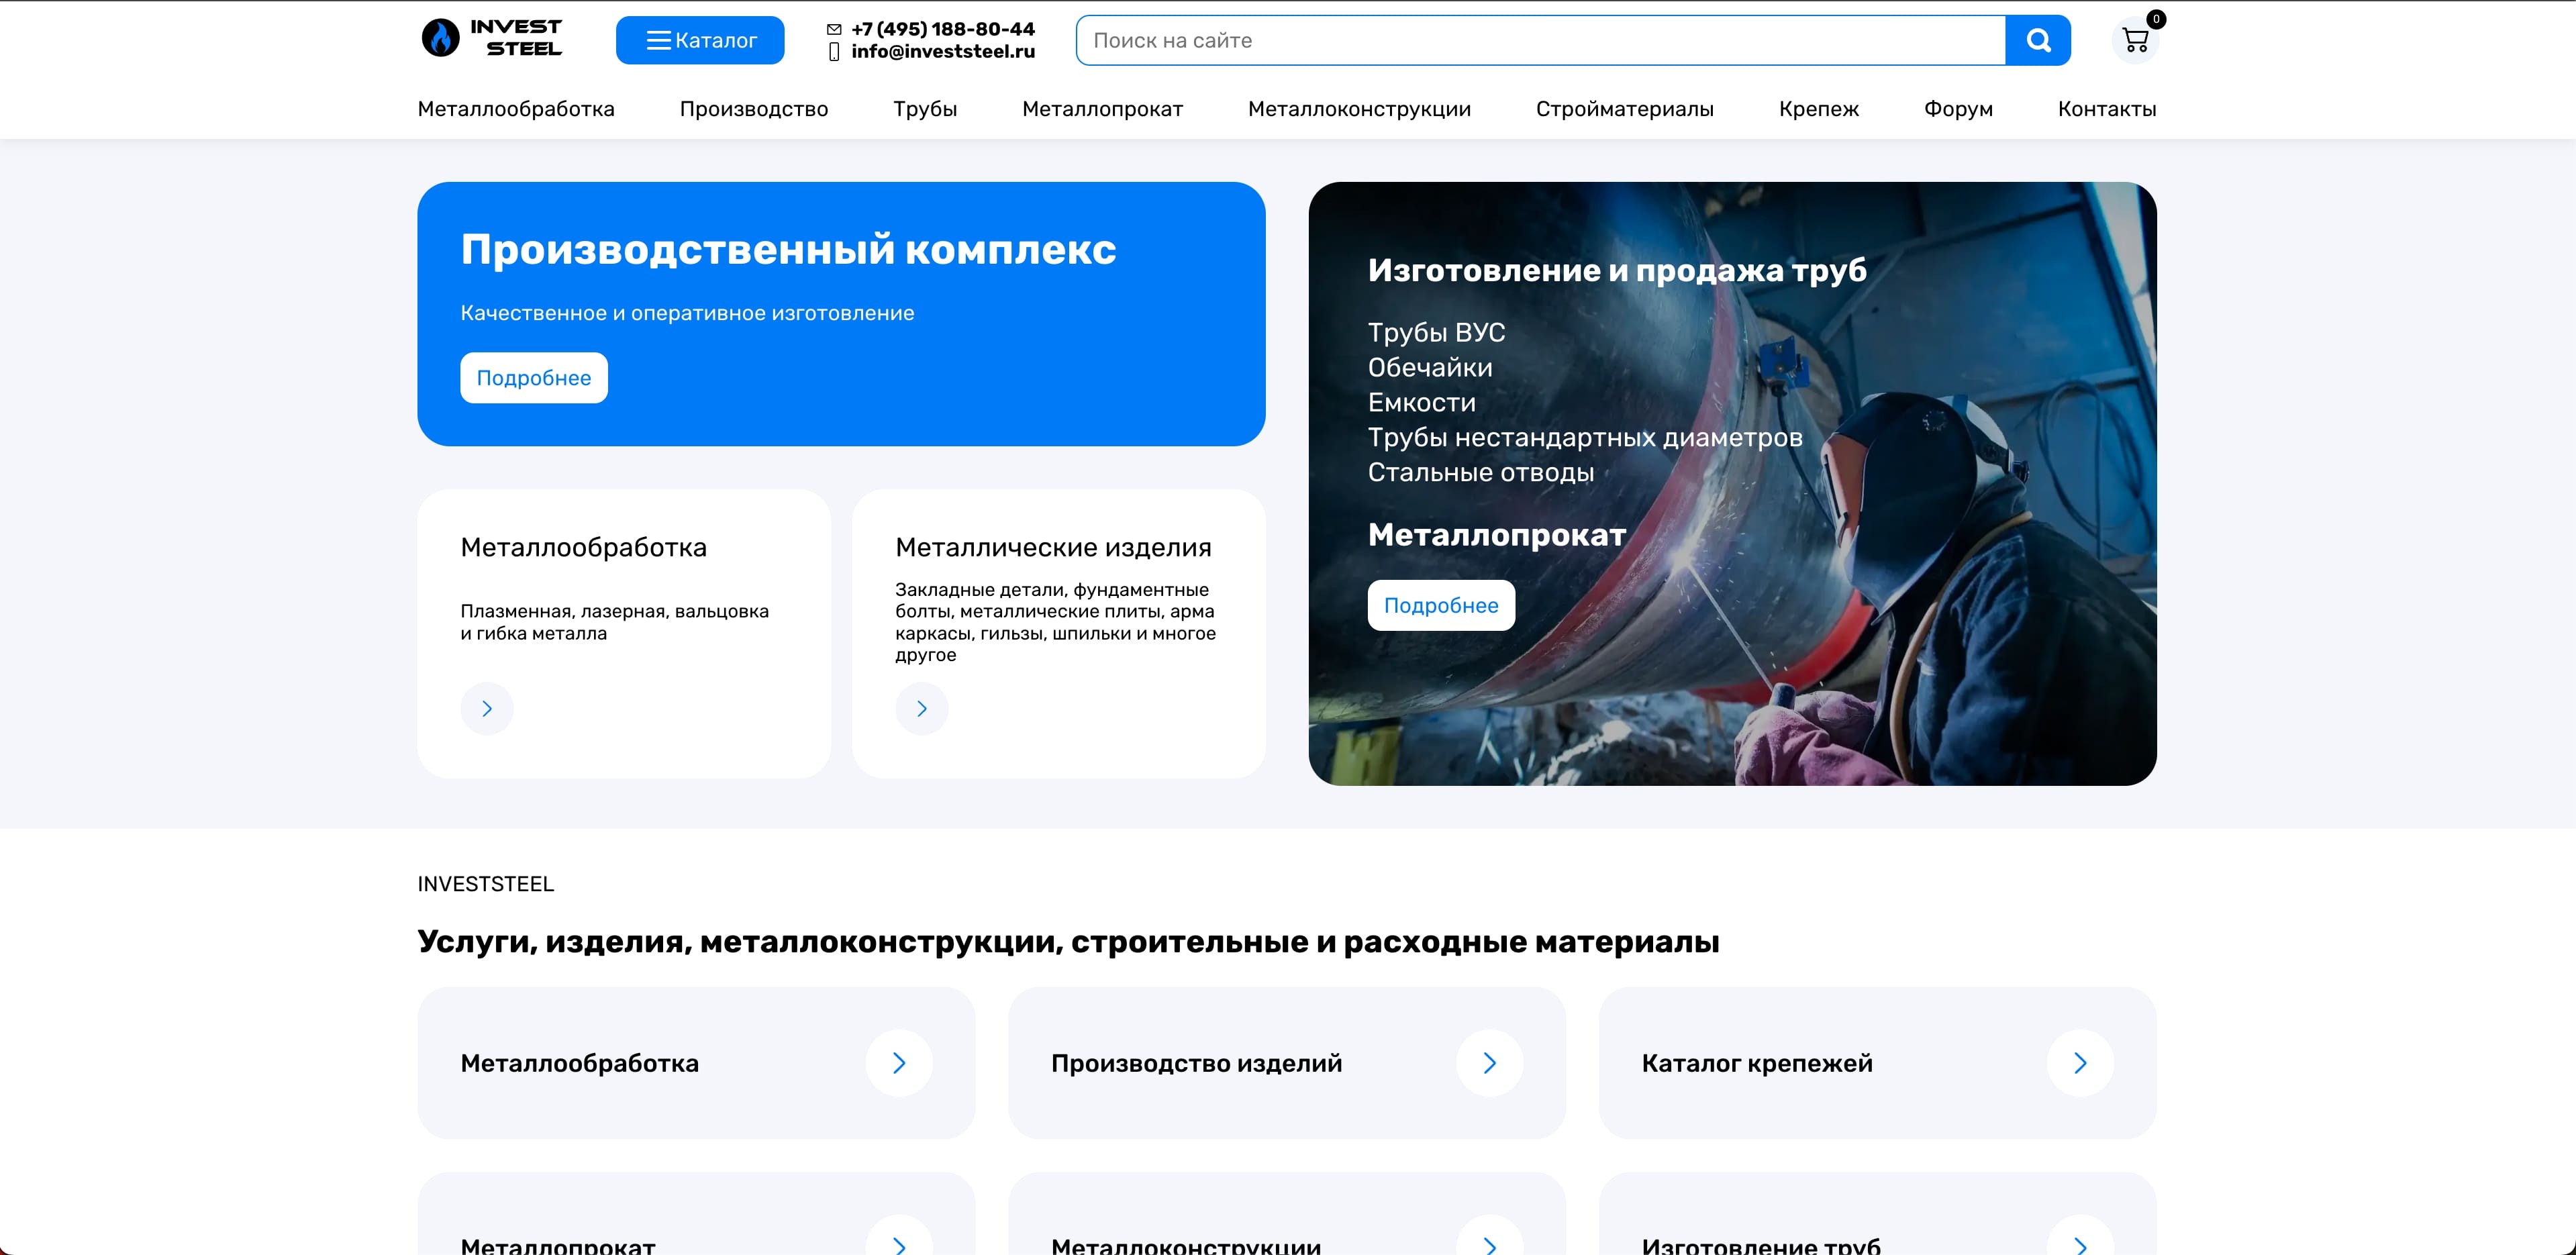Open Стройматериалы in the top navigation
This screenshot has height=1255, width=2576.
coord(1624,108)
